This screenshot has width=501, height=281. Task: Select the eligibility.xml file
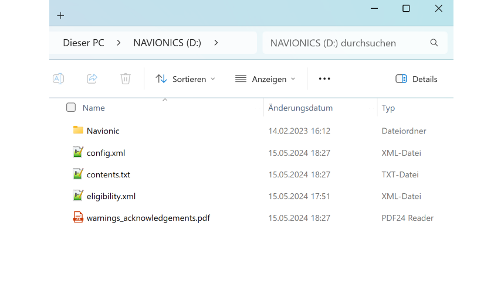(111, 196)
